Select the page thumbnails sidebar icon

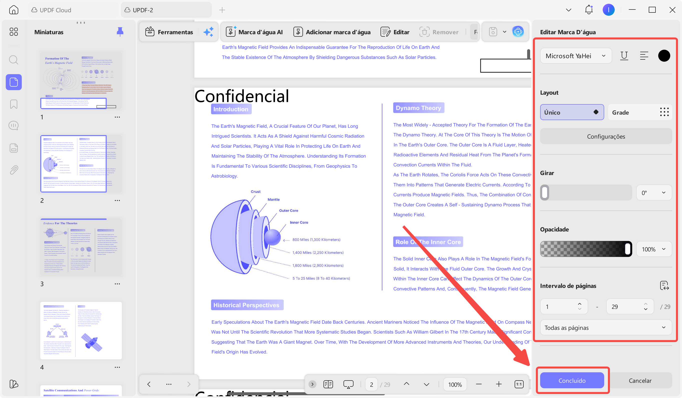click(x=14, y=82)
